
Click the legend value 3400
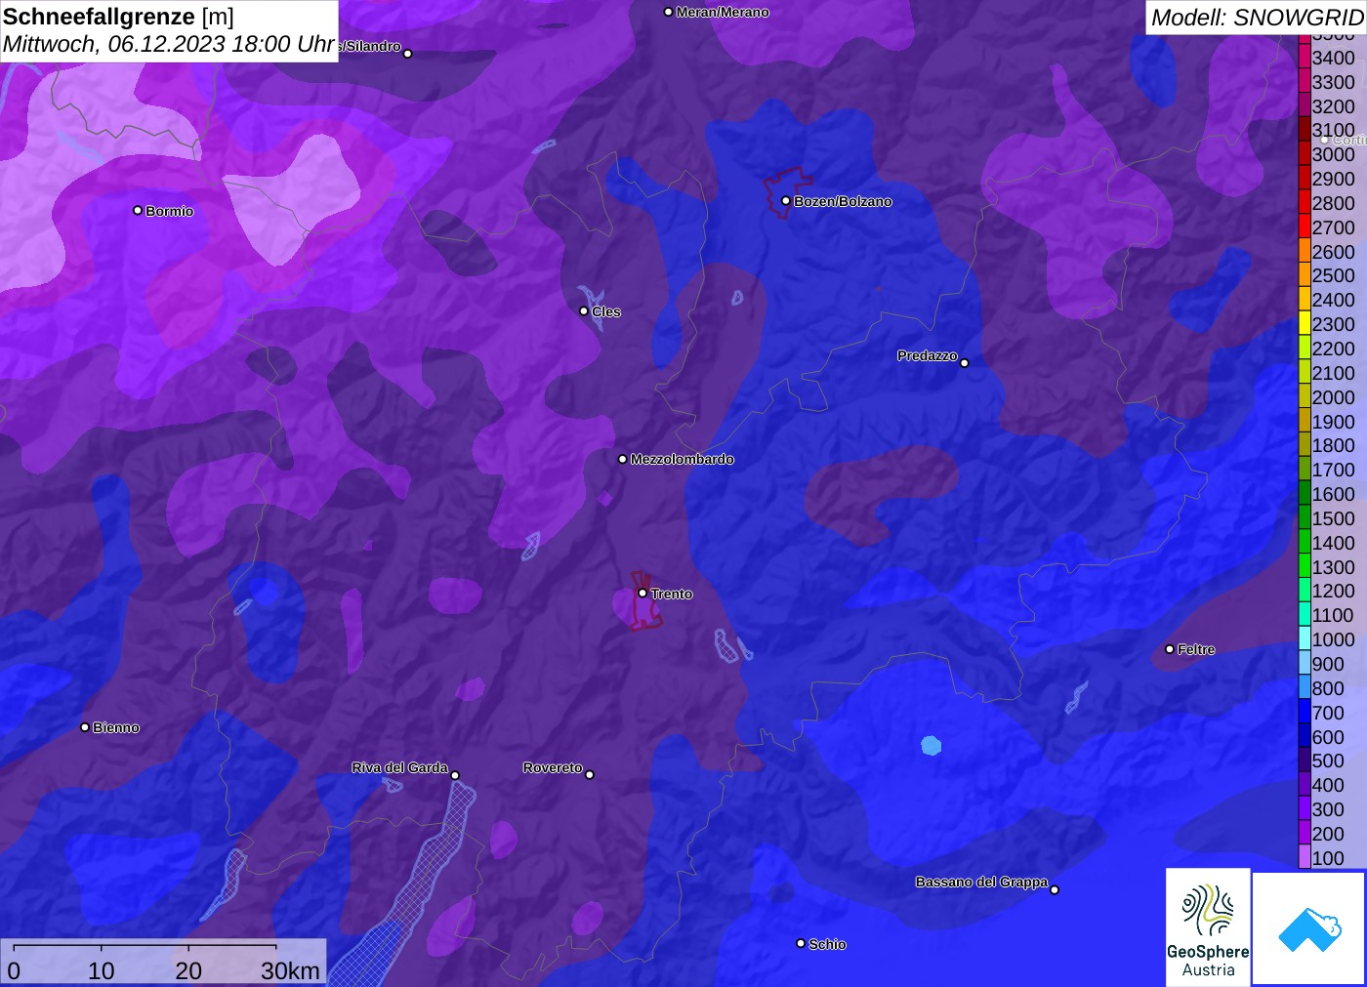point(1334,58)
